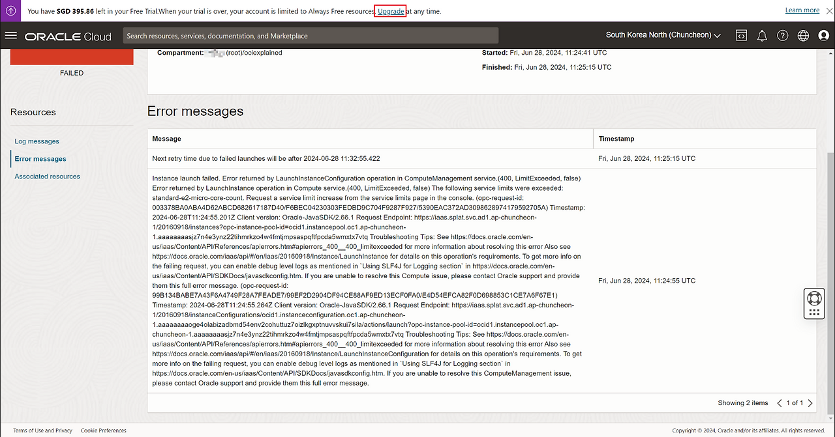Select Error messages in Resources list
The height and width of the screenshot is (437, 835).
(40, 159)
